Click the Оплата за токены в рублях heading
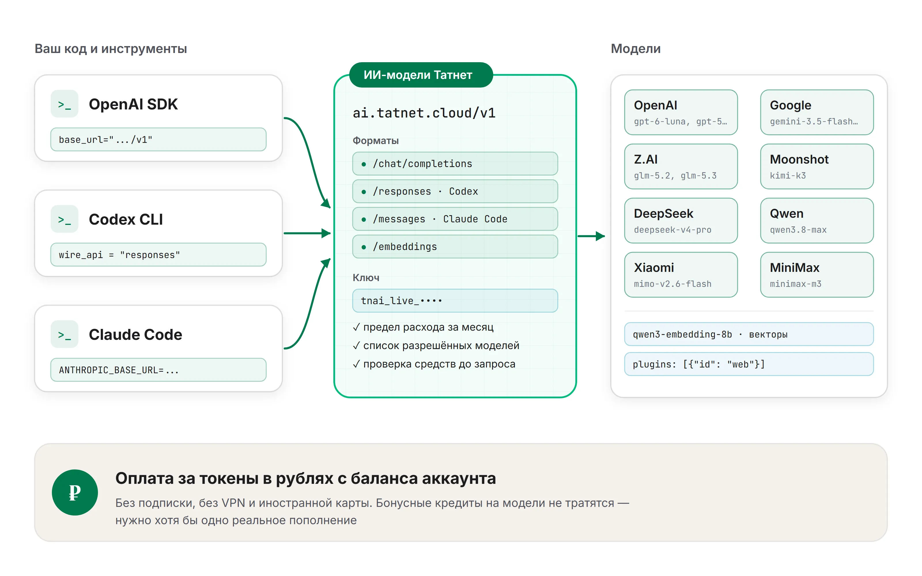 (305, 478)
